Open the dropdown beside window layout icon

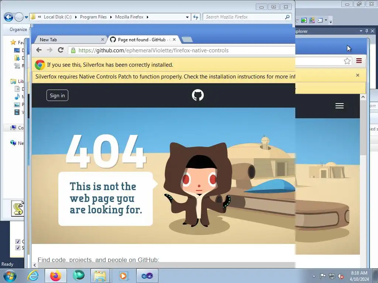click(x=326, y=20)
